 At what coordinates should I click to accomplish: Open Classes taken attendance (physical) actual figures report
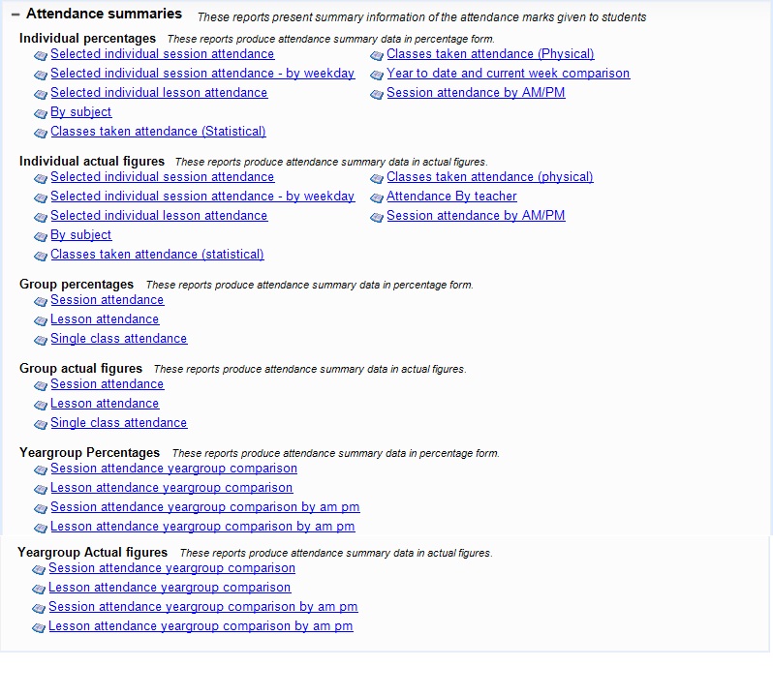point(490,176)
